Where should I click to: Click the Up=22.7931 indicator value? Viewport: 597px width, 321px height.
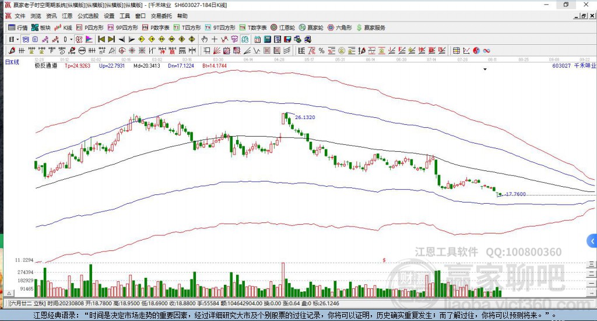(x=112, y=65)
